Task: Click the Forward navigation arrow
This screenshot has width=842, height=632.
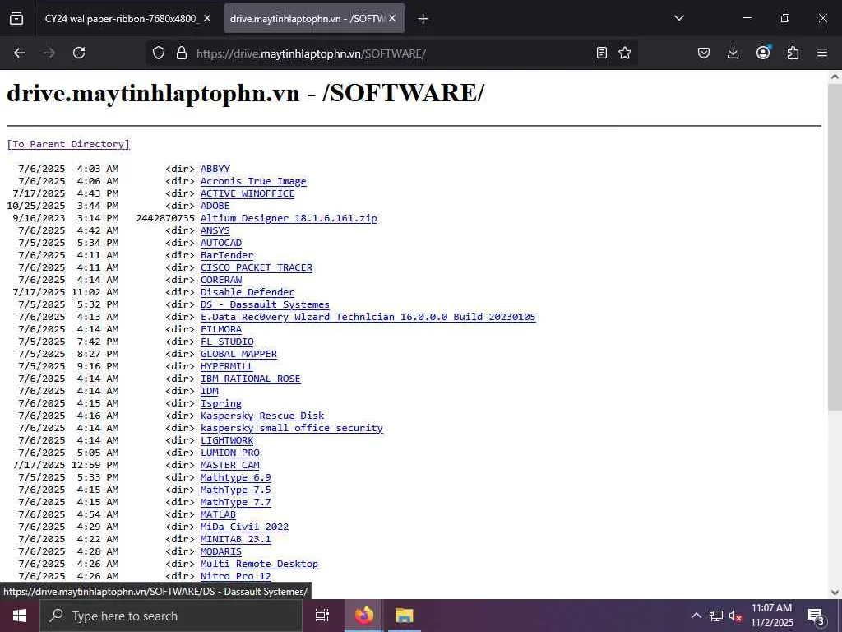Action: point(49,53)
